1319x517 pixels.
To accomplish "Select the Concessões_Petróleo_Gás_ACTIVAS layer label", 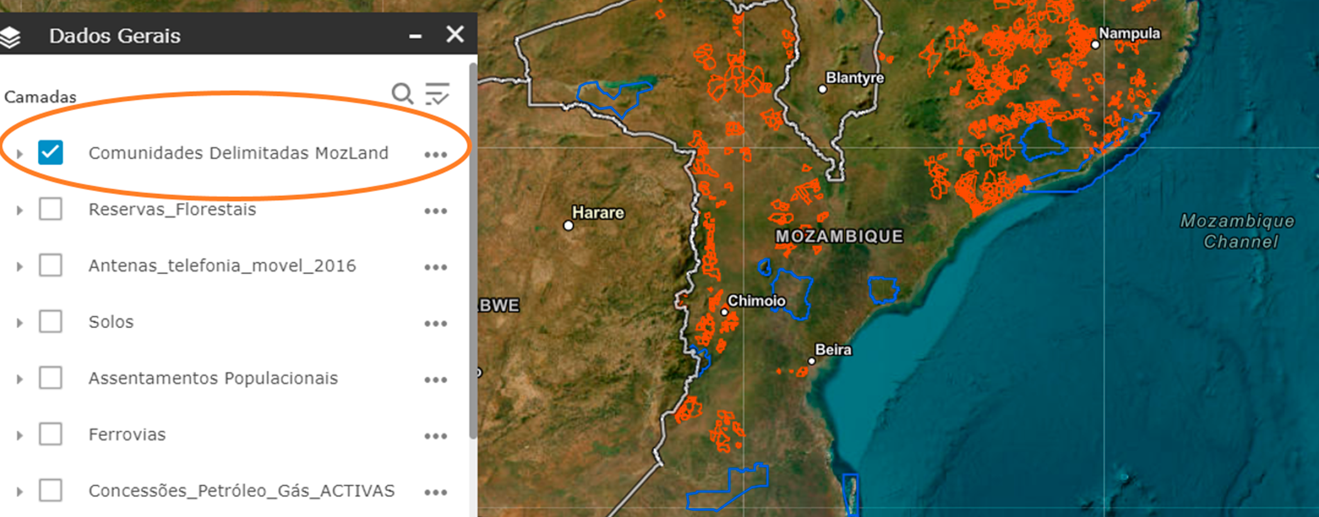I will pos(241,491).
